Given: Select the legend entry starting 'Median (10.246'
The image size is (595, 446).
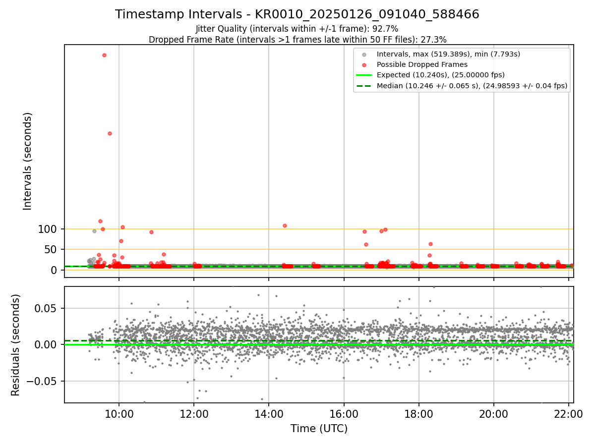Looking at the screenshot, I should (x=472, y=85).
